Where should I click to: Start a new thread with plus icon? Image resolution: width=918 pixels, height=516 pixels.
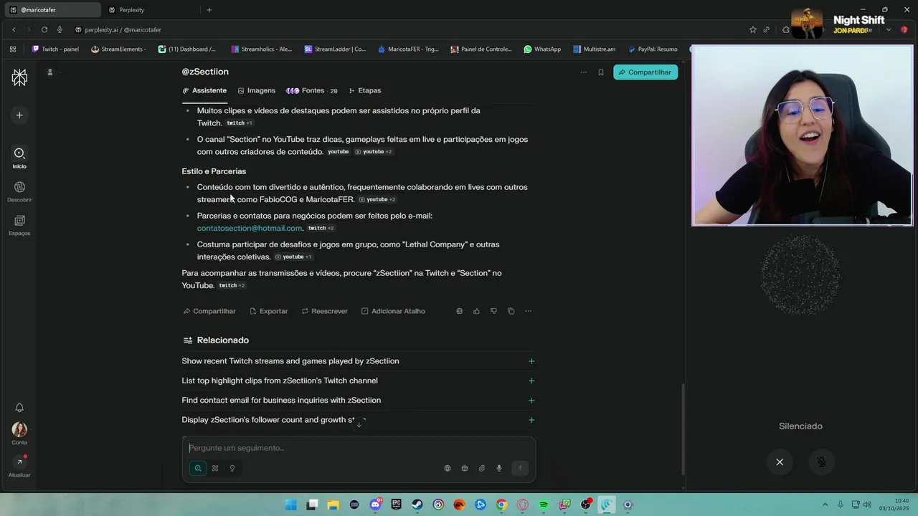click(19, 115)
